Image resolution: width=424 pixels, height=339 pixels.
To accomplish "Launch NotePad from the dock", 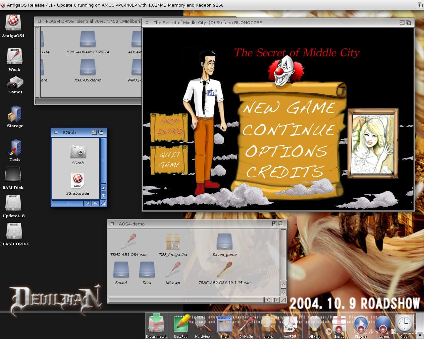I will pos(181,323).
